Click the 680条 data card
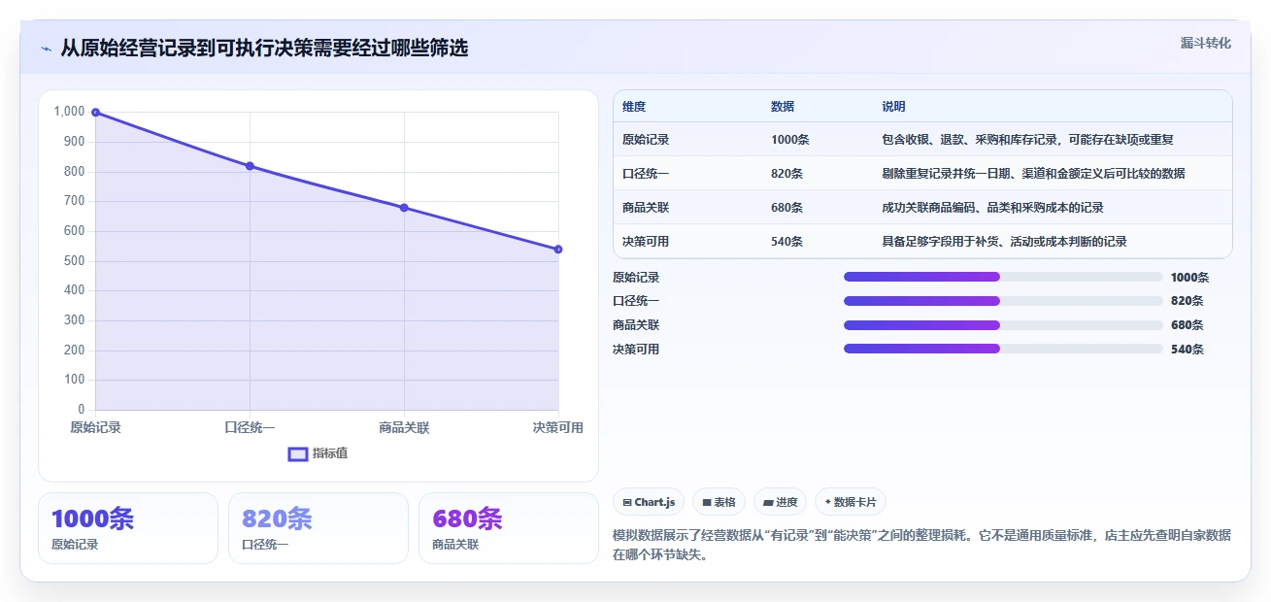 tap(509, 528)
